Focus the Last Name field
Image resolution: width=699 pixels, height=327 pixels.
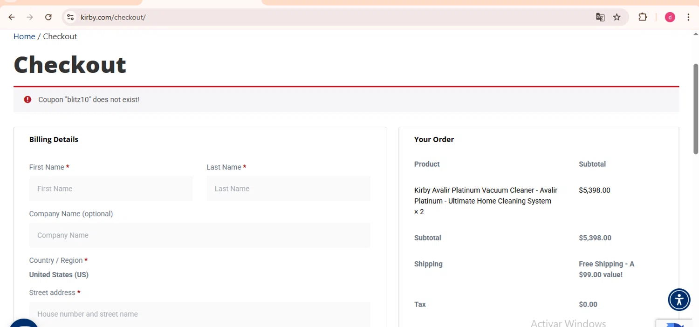tap(288, 189)
